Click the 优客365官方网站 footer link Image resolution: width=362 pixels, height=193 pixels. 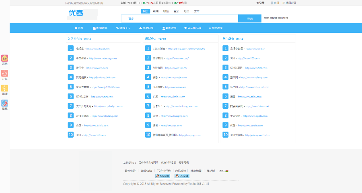pyautogui.click(x=148, y=163)
